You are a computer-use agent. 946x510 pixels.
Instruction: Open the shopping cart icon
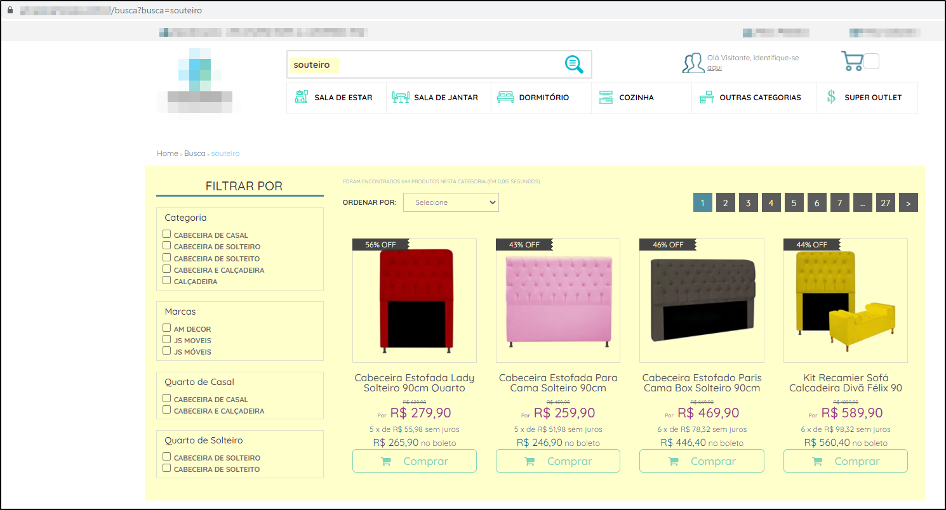tap(852, 61)
